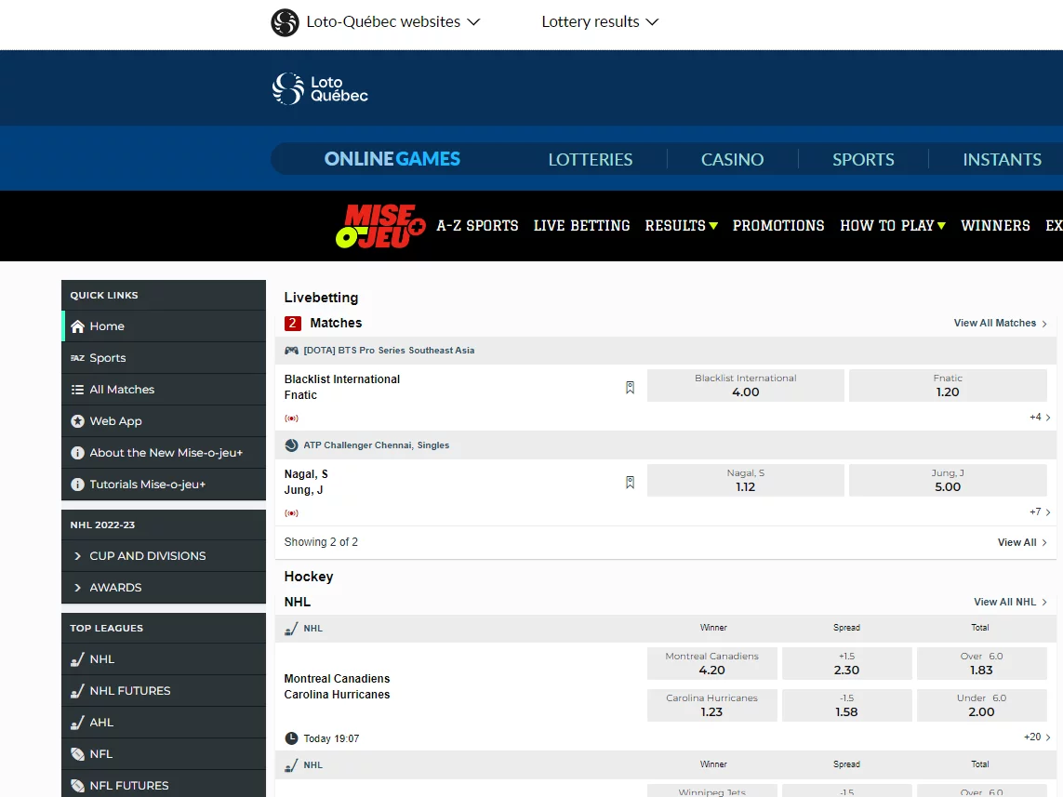1063x797 pixels.
Task: Expand CUP AND DIVISIONS section
Action: click(x=164, y=556)
